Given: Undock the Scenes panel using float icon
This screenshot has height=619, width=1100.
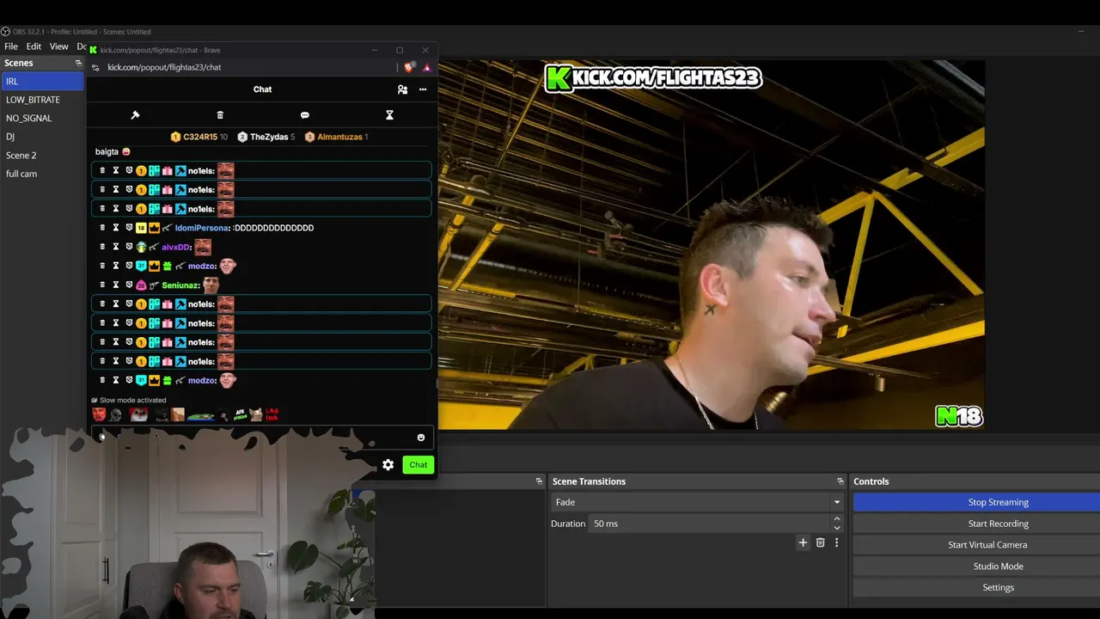Looking at the screenshot, I should (78, 63).
